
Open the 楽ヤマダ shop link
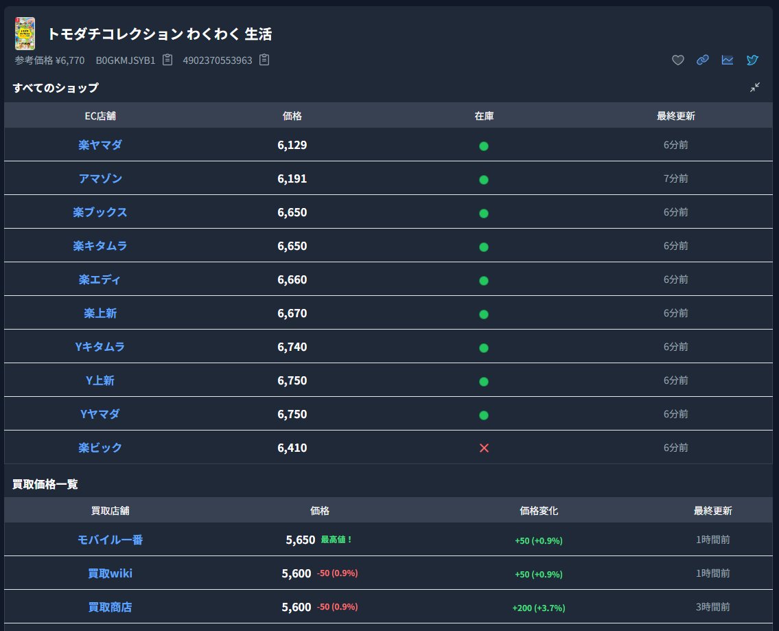tap(100, 145)
